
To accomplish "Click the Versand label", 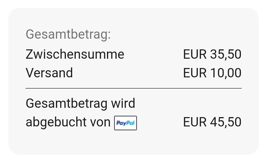I will [x=49, y=73].
